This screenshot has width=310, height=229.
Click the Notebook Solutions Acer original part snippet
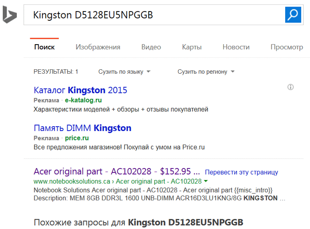point(153,190)
